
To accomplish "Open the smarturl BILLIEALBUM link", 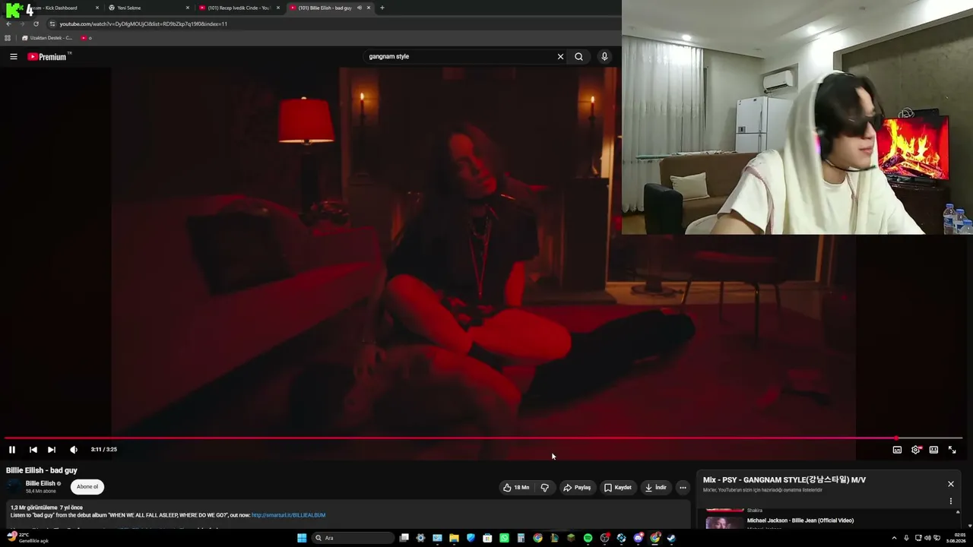I will (288, 515).
